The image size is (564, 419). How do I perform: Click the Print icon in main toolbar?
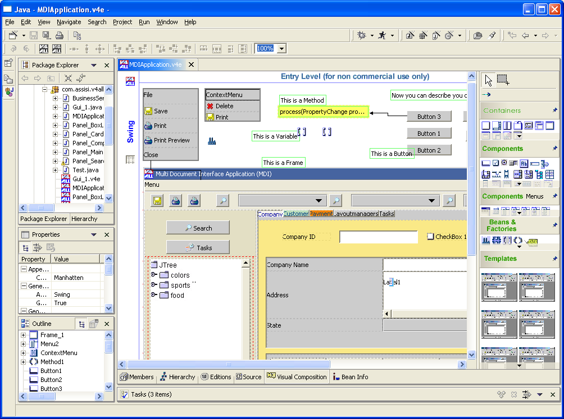59,35
